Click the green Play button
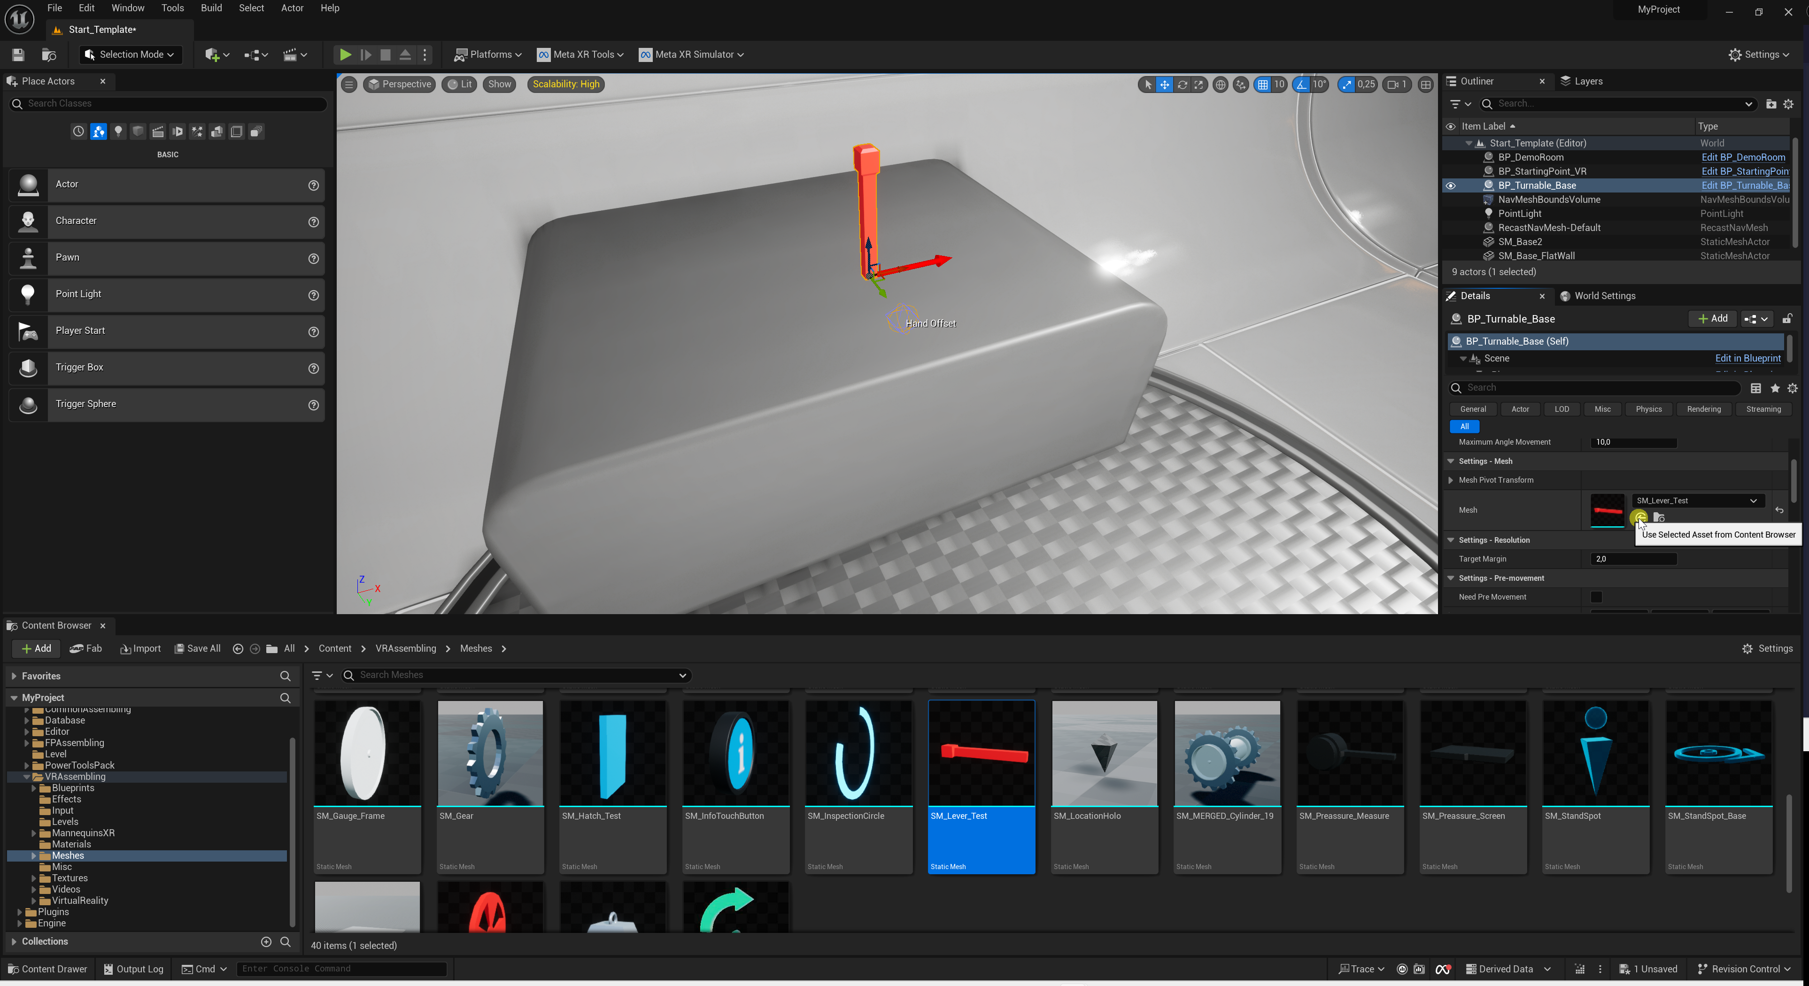This screenshot has height=986, width=1809. [x=345, y=54]
